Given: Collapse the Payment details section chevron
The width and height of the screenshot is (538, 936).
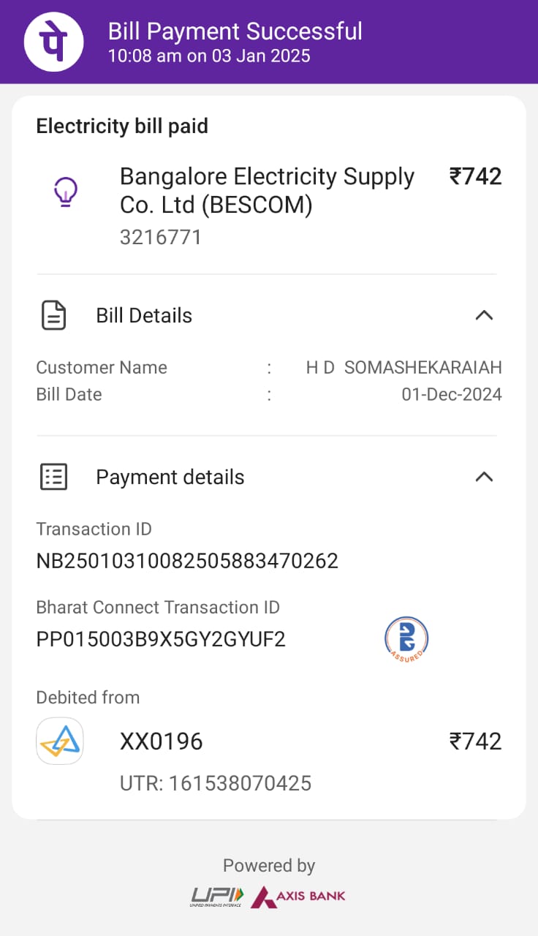Looking at the screenshot, I should (x=484, y=477).
